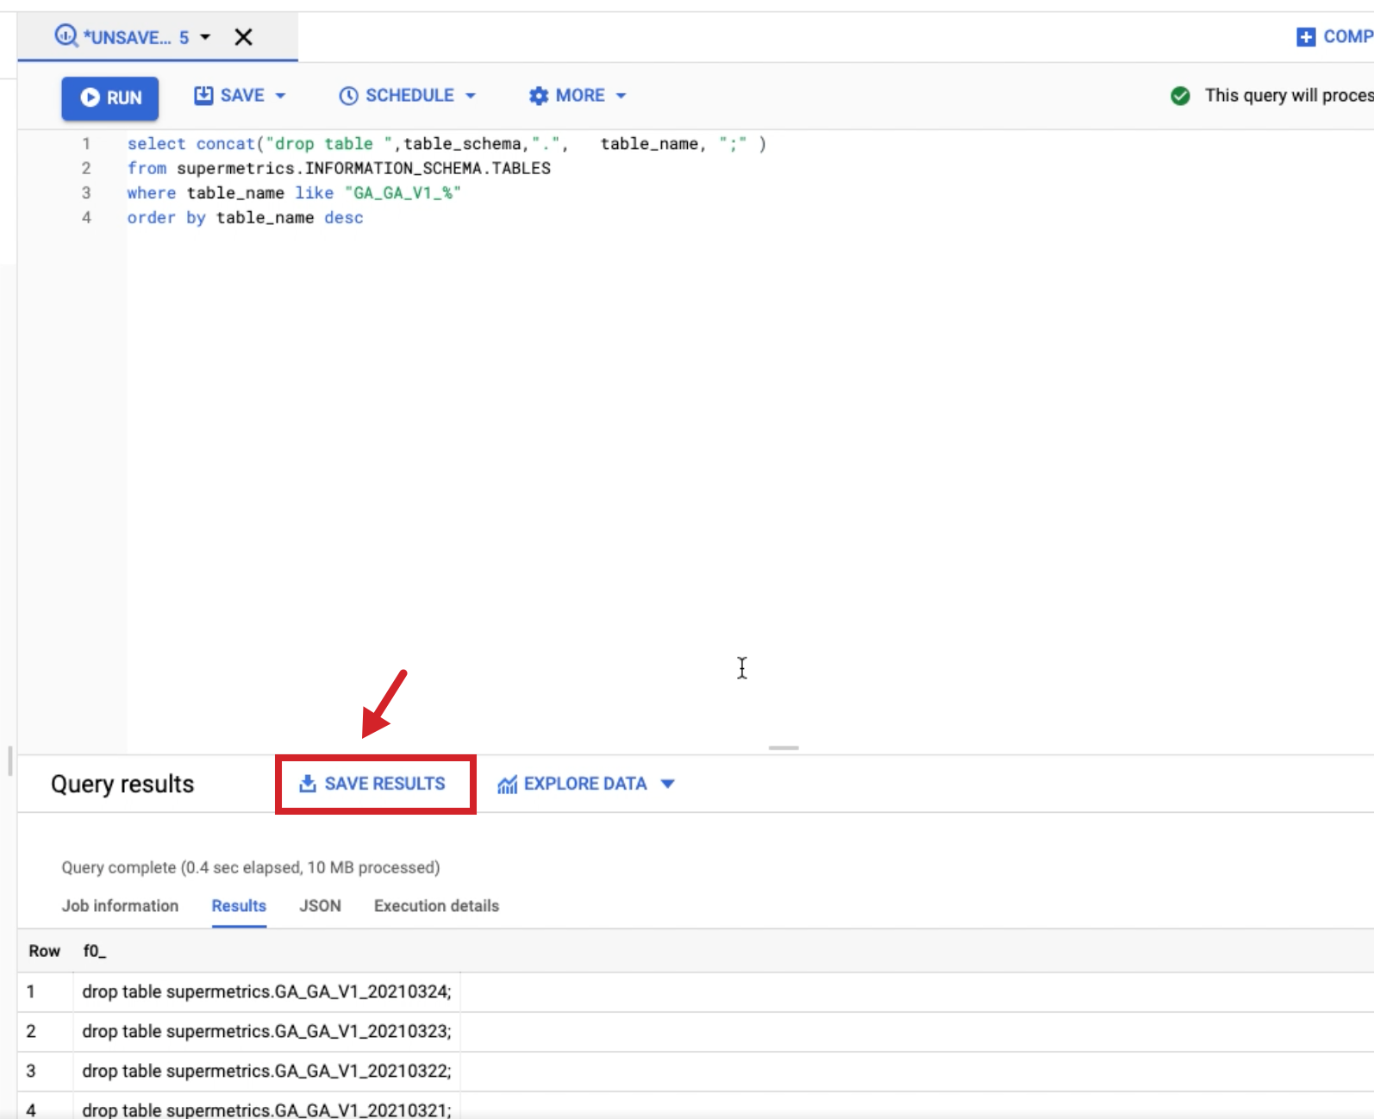Click the chart icon beside EXPLORE DATA
This screenshot has height=1119, width=1374.
click(x=508, y=784)
